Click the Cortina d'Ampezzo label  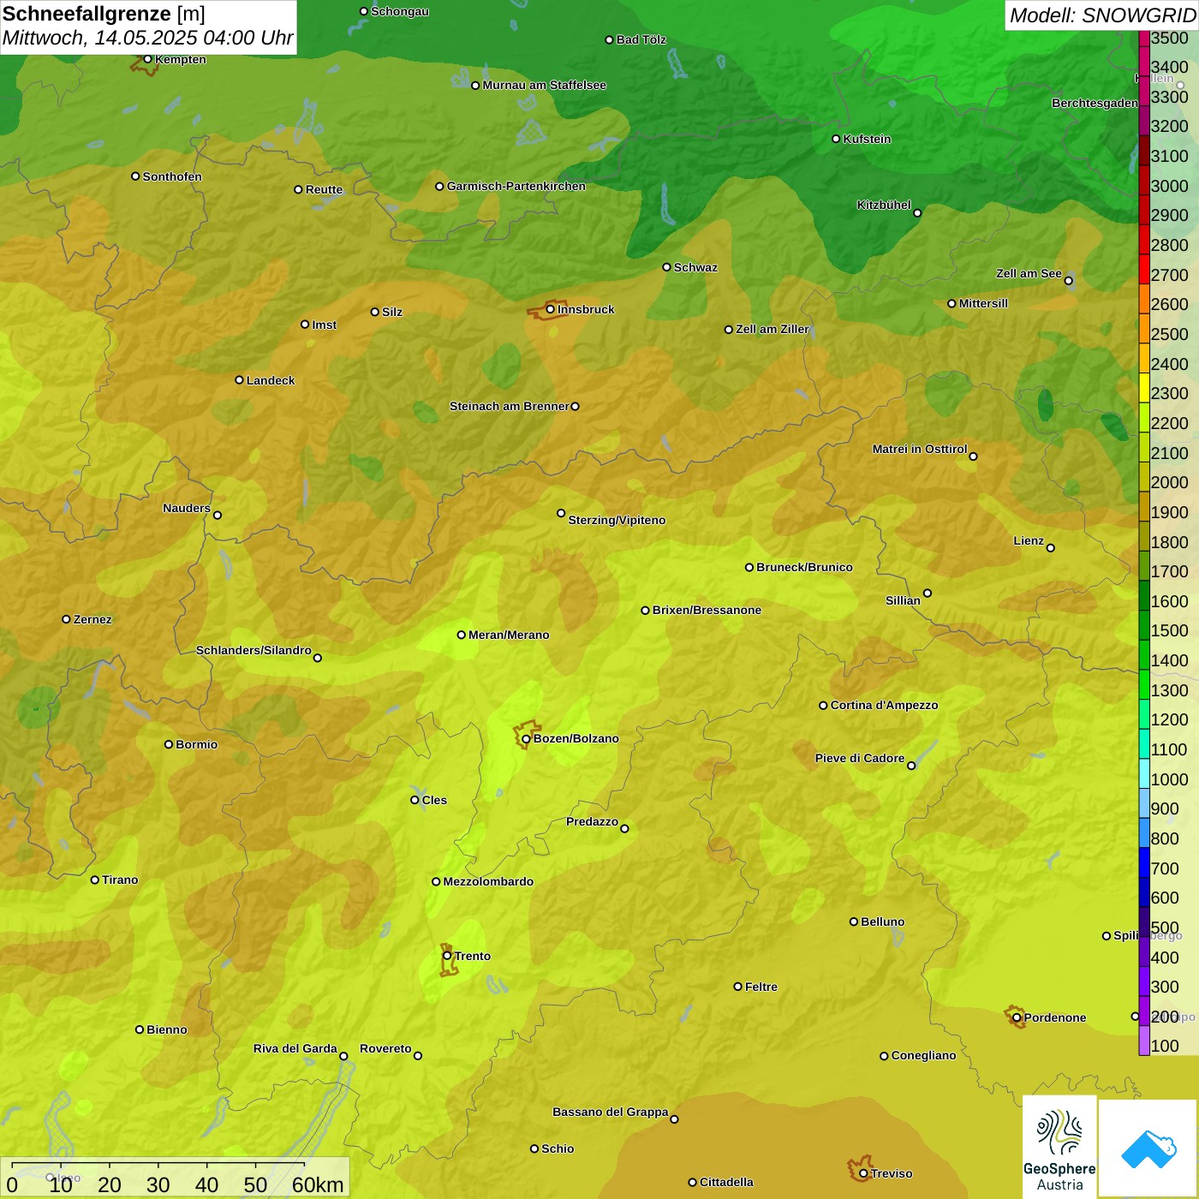click(x=884, y=705)
